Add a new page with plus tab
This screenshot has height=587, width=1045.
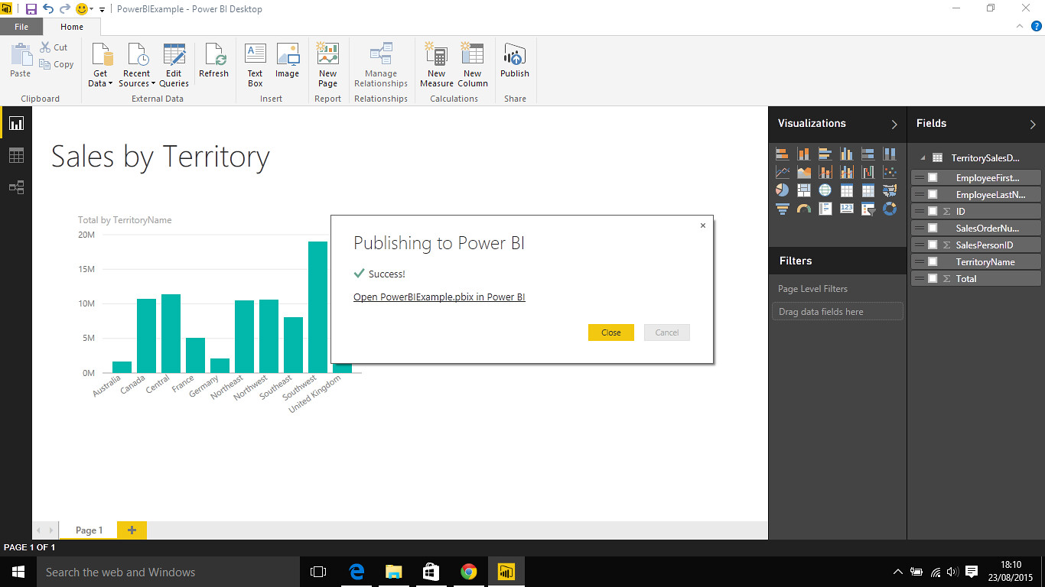[x=132, y=530]
